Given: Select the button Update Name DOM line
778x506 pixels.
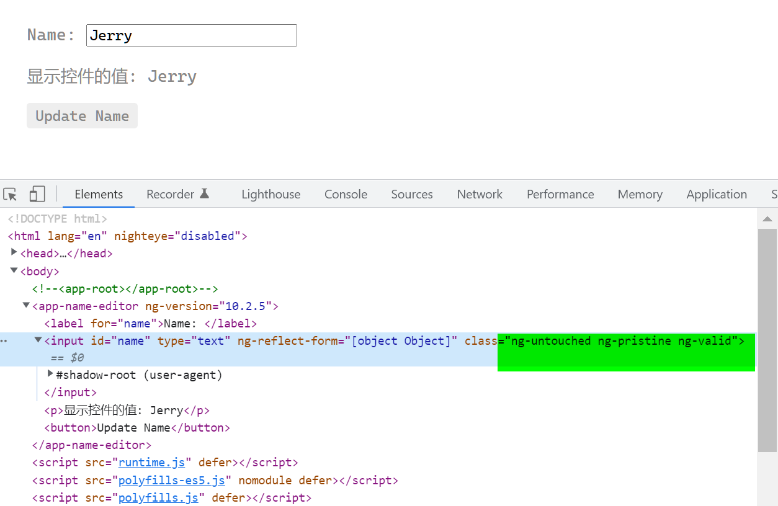Looking at the screenshot, I should coord(137,428).
